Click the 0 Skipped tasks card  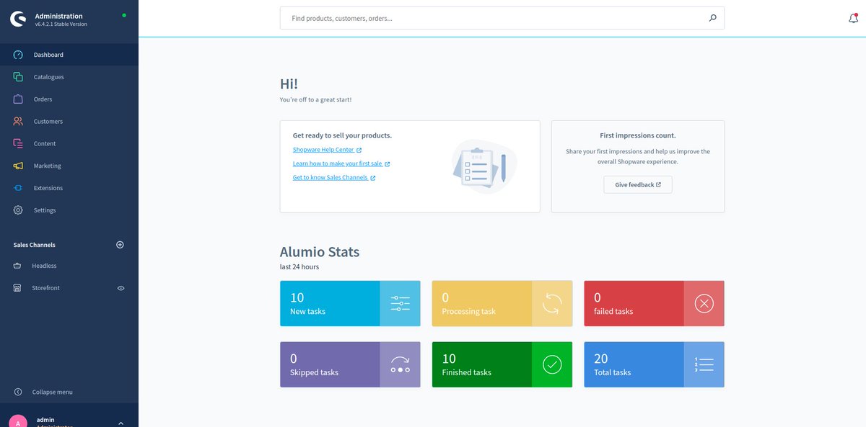(350, 364)
